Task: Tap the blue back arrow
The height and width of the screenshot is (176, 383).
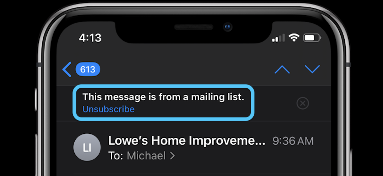Action: coord(67,70)
